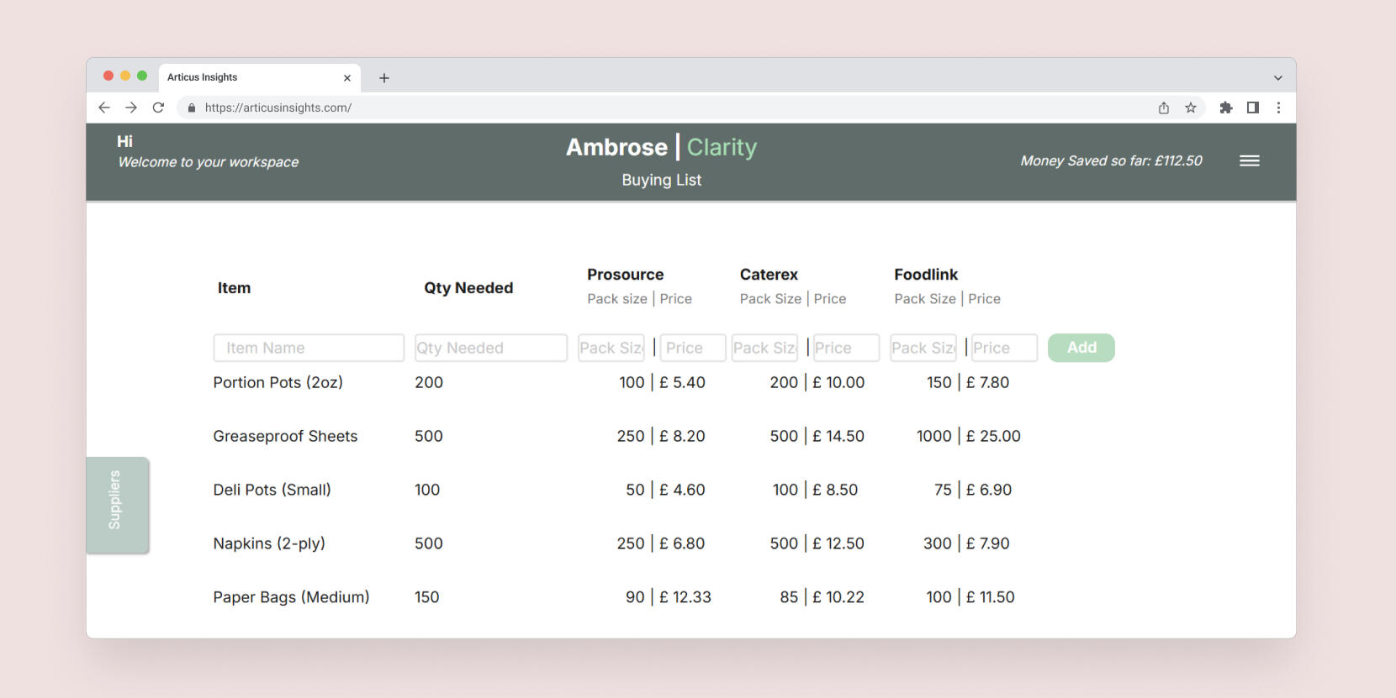1396x698 pixels.
Task: Close the Articus Insights tab
Action: pyautogui.click(x=347, y=78)
